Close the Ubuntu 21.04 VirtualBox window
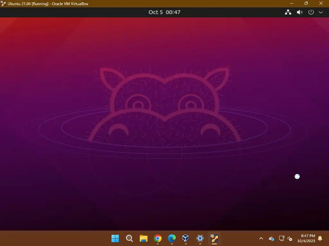The width and height of the screenshot is (329, 246). [x=321, y=3]
